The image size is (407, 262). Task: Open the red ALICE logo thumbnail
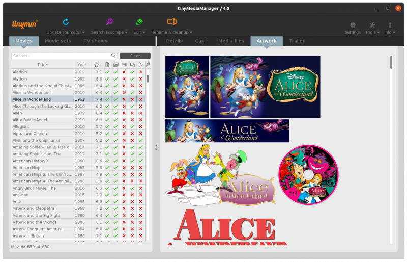pos(228,227)
